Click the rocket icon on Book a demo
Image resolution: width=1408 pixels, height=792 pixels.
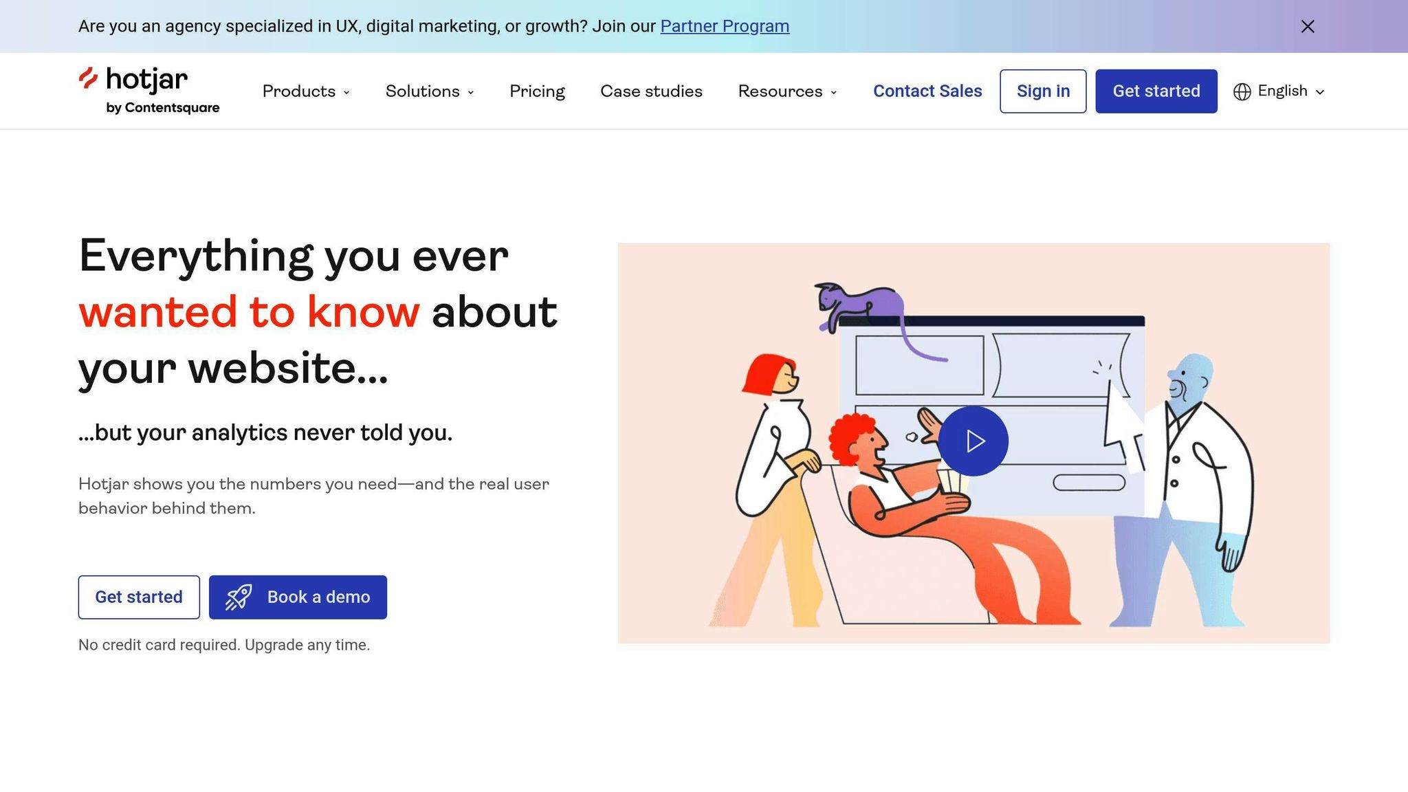click(x=239, y=597)
